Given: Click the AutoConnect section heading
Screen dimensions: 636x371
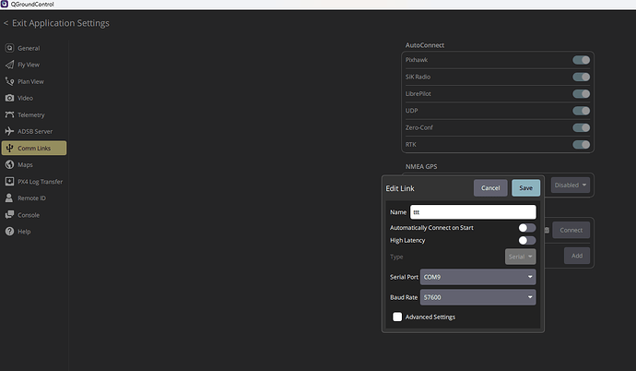Looking at the screenshot, I should [x=425, y=45].
